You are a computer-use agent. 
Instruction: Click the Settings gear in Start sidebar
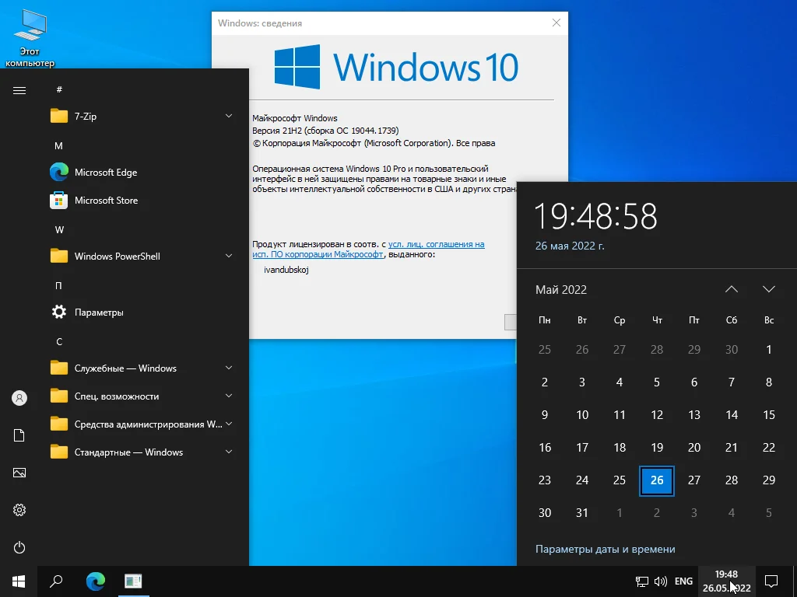pos(19,510)
